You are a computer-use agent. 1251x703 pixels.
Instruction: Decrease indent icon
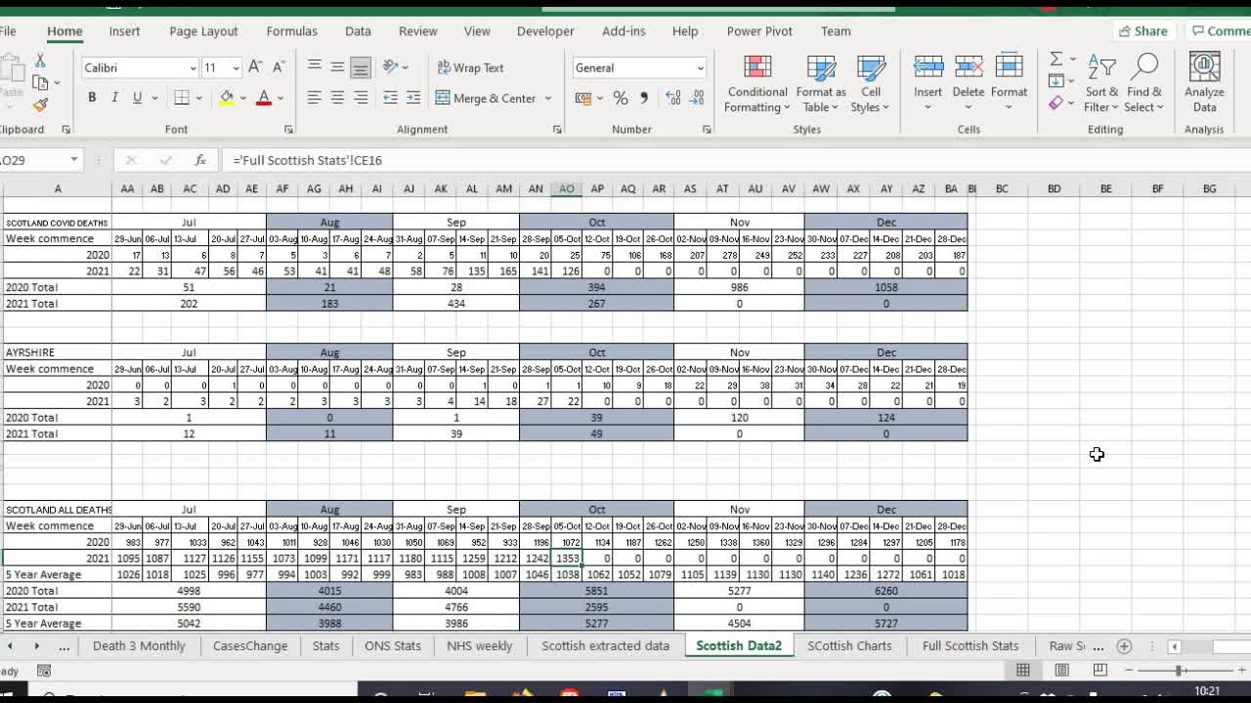[x=390, y=98]
